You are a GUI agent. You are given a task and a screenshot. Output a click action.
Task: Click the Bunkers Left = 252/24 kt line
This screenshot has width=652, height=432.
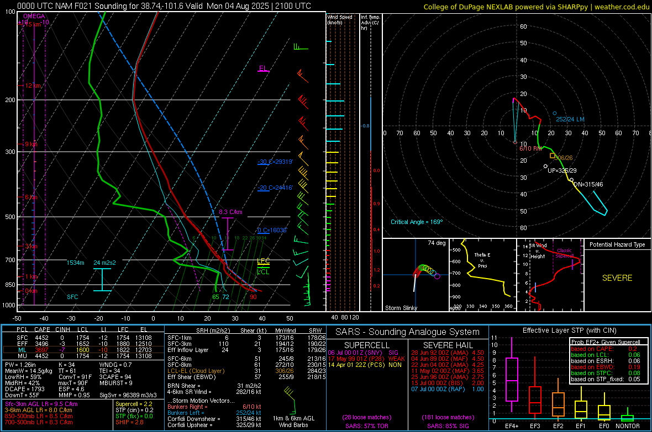point(214,413)
